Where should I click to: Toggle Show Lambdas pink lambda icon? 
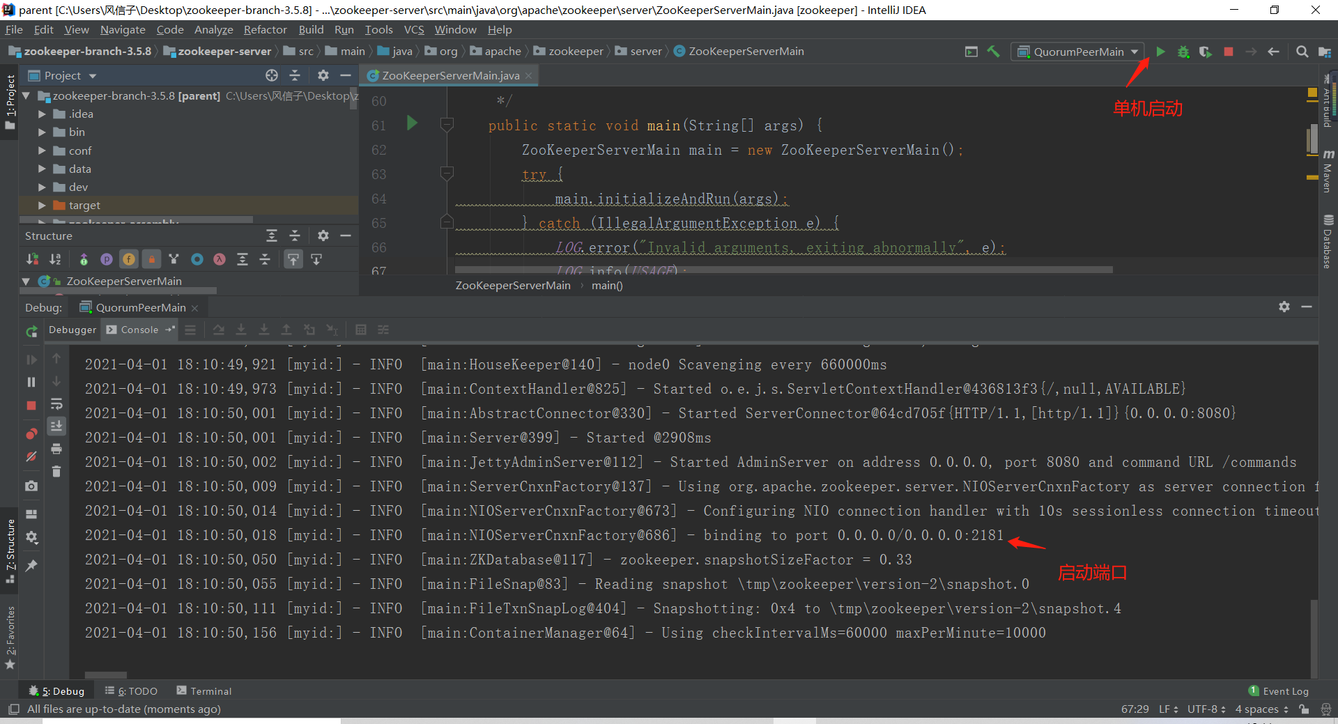point(220,259)
